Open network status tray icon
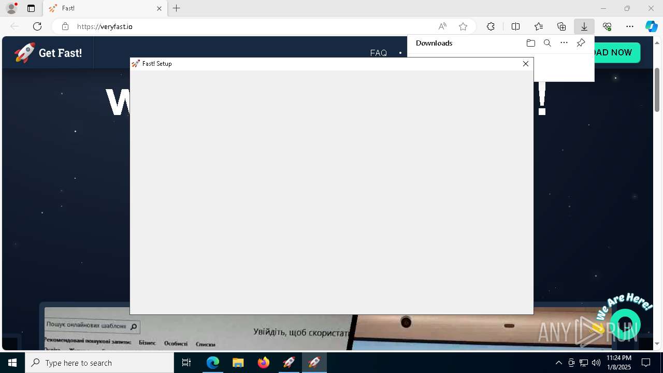This screenshot has height=373, width=663. click(x=584, y=363)
